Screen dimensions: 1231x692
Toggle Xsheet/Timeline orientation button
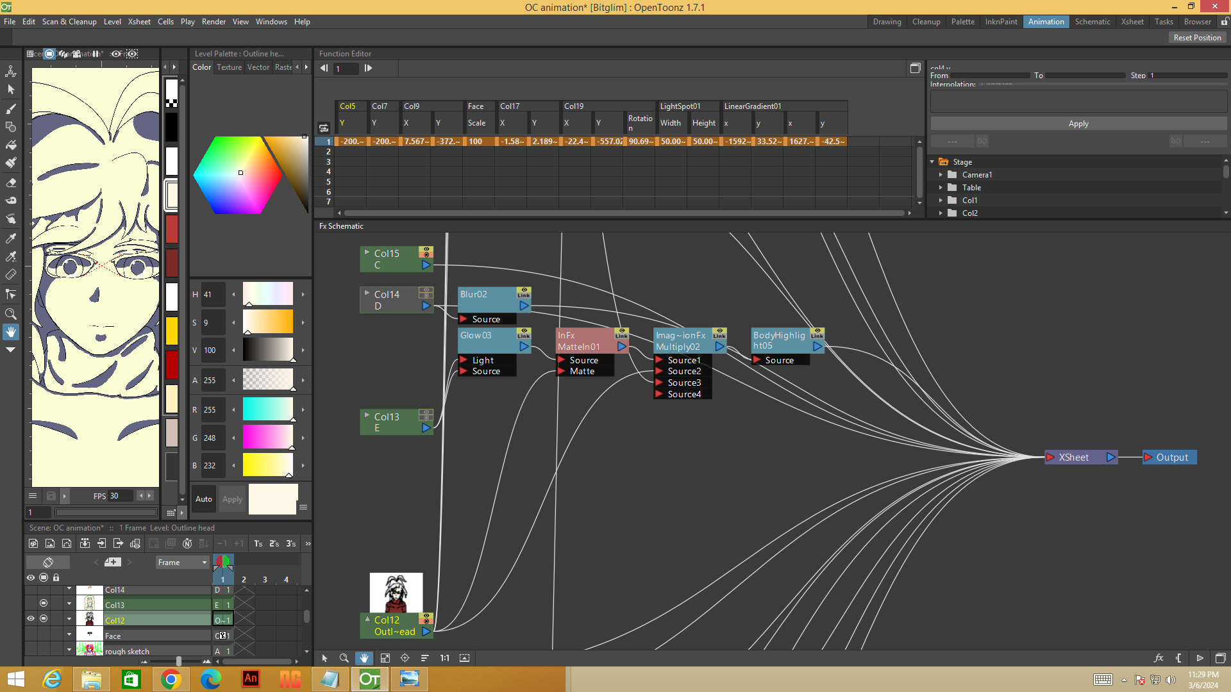(48, 562)
